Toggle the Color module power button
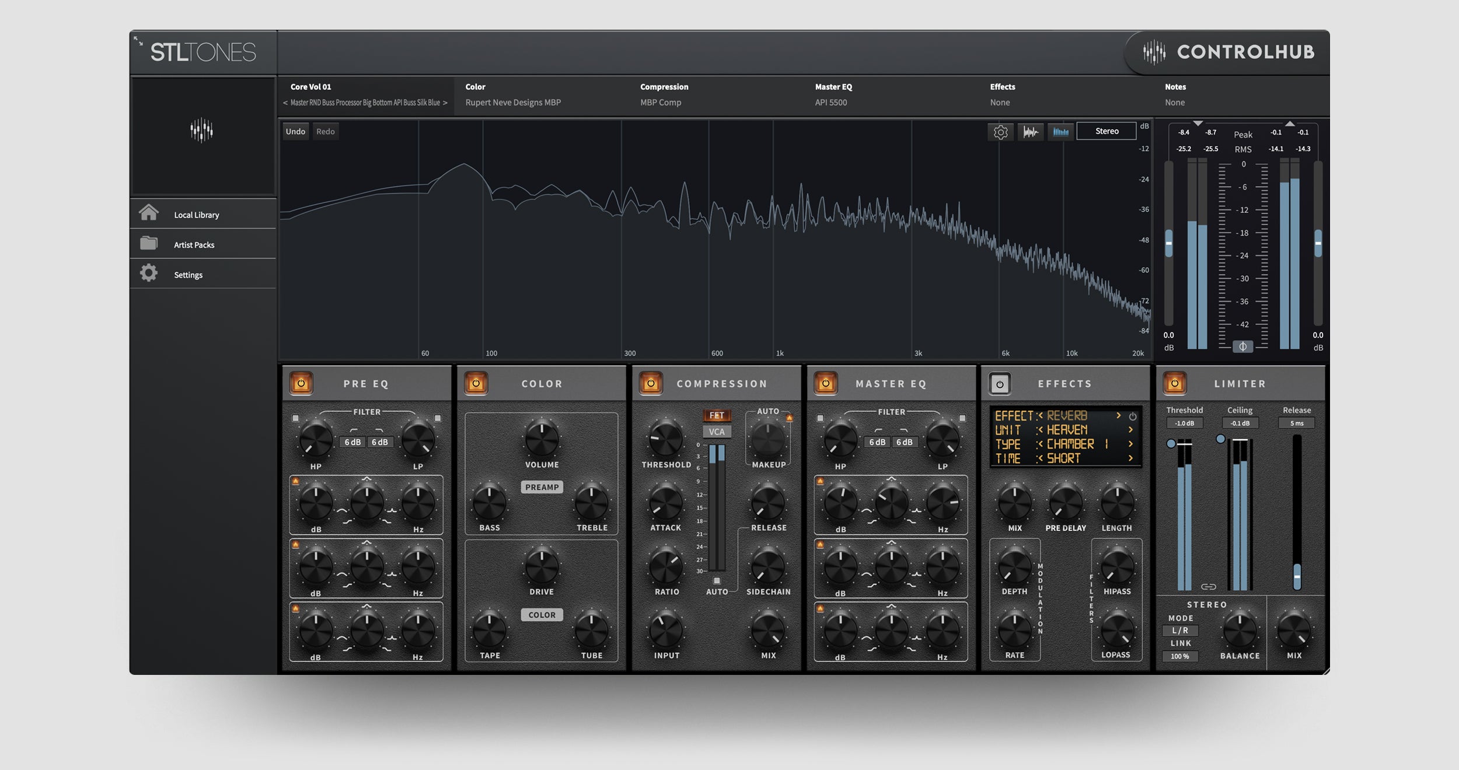The width and height of the screenshot is (1459, 770). 476,383
